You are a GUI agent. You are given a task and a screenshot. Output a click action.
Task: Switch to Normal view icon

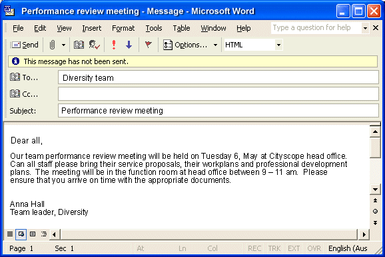[10, 234]
